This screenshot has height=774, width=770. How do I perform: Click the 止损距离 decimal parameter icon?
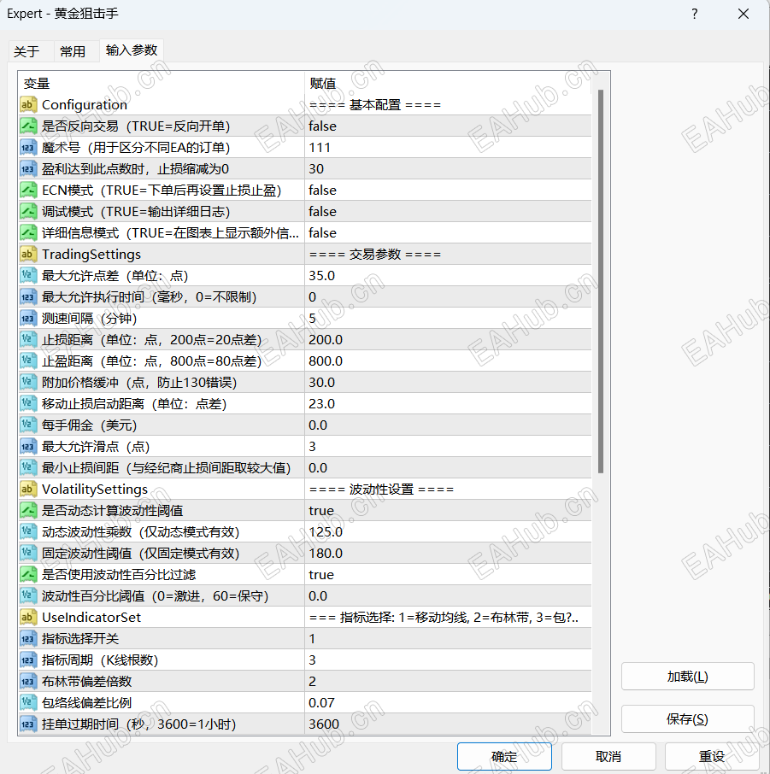point(28,339)
